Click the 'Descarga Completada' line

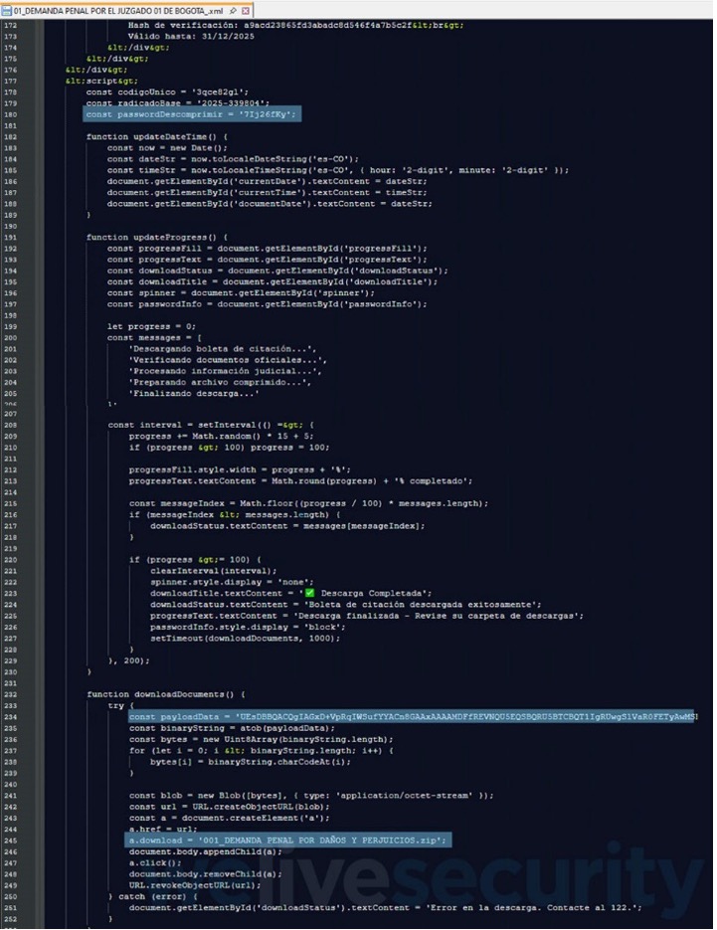coord(290,593)
